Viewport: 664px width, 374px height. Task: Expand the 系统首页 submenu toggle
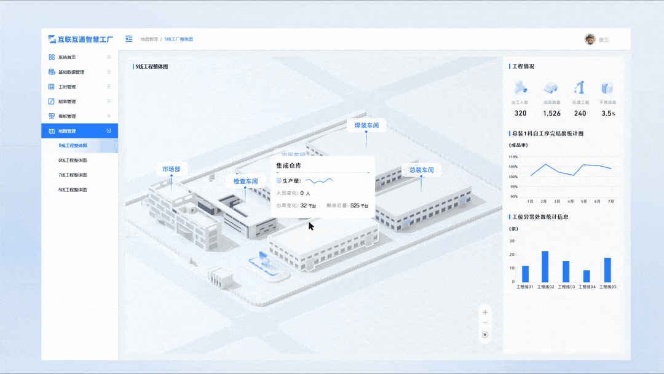tap(109, 57)
